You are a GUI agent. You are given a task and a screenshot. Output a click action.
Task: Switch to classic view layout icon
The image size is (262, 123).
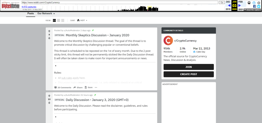(x=58, y=20)
